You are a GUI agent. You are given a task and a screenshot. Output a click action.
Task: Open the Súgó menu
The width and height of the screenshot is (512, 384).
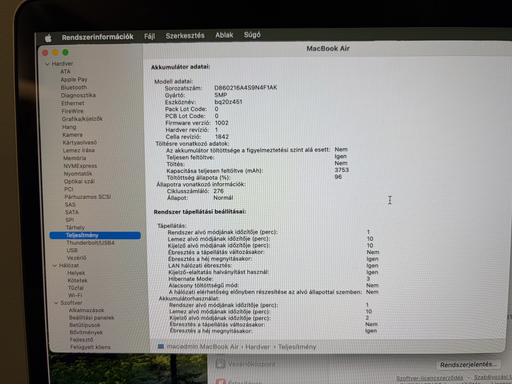(x=252, y=35)
